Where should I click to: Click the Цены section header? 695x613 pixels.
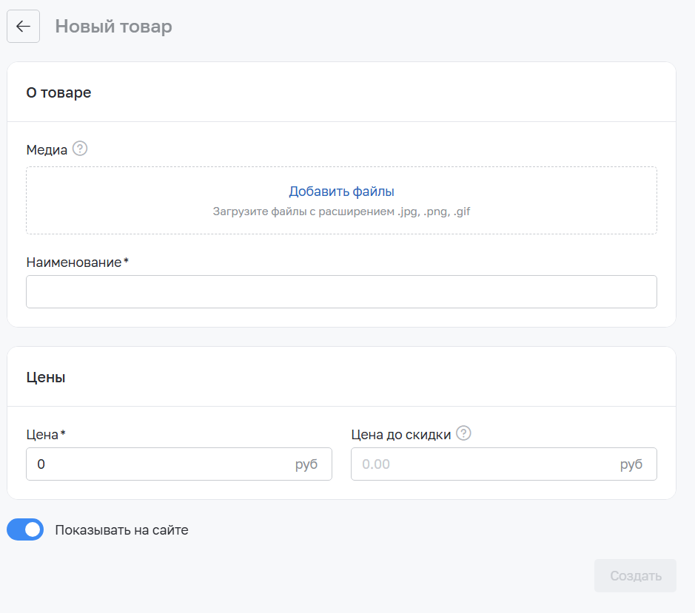(x=46, y=377)
